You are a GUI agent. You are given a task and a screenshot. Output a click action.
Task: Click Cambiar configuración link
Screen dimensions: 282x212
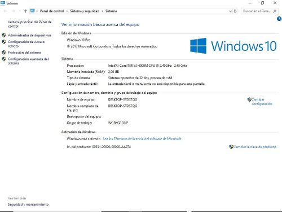pos(262,102)
